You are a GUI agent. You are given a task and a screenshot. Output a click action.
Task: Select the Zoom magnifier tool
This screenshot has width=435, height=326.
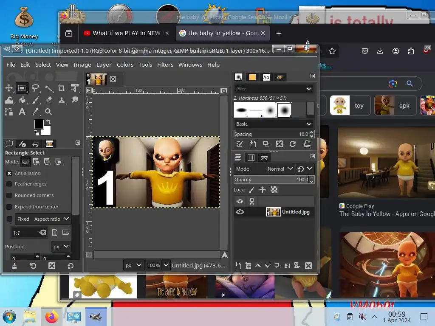click(48, 112)
